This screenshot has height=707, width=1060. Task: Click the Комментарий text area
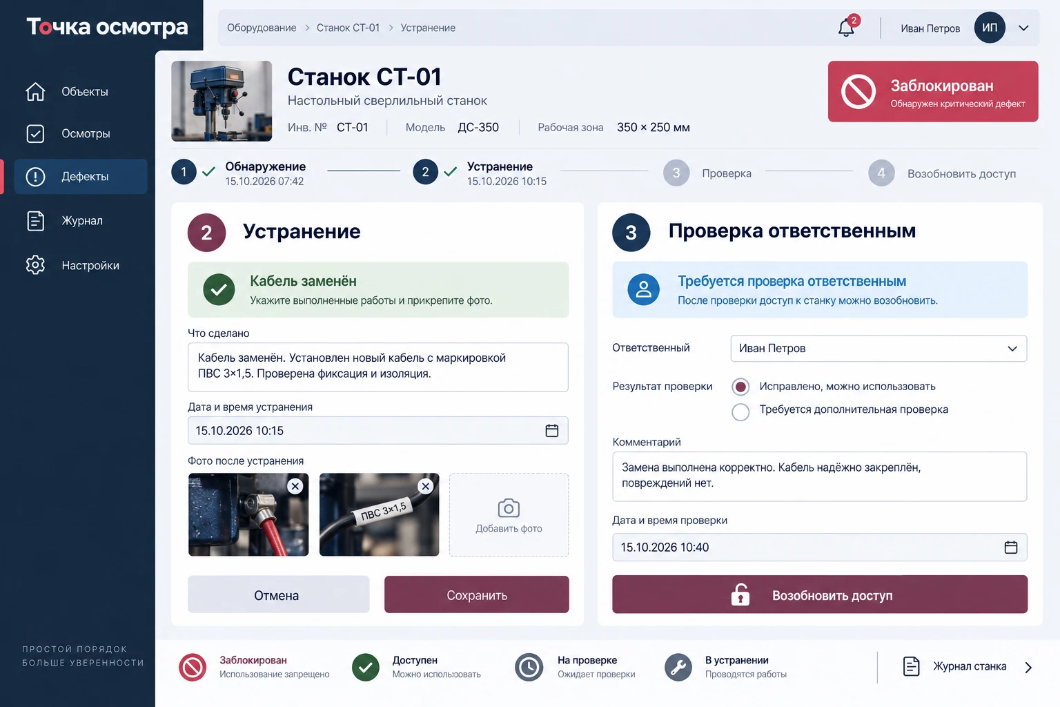click(820, 476)
